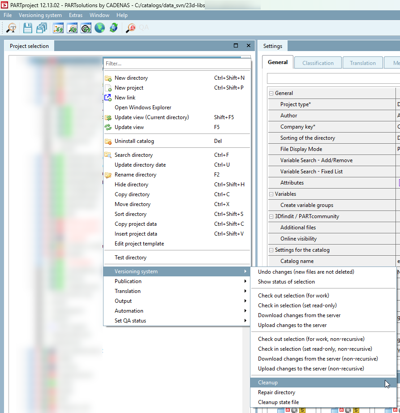Close the Project selection panel
The width and height of the screenshot is (400, 413).
249,46
